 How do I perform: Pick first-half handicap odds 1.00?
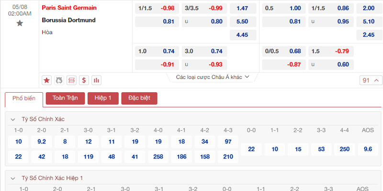(284, 8)
